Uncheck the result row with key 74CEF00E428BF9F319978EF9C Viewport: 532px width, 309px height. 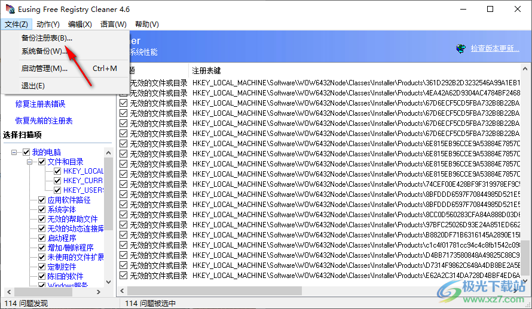point(124,184)
